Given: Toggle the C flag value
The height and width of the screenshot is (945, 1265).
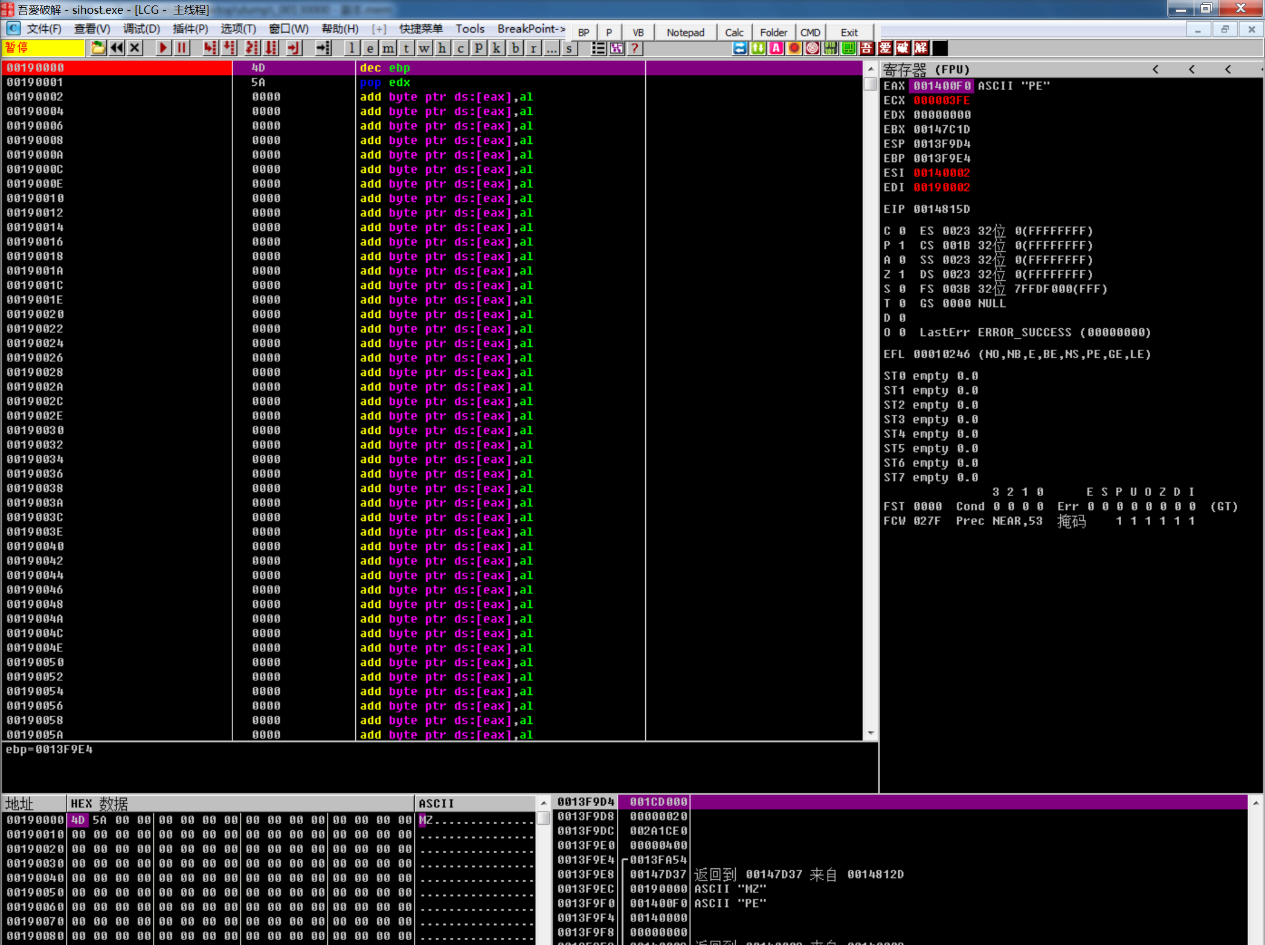Looking at the screenshot, I should [901, 231].
